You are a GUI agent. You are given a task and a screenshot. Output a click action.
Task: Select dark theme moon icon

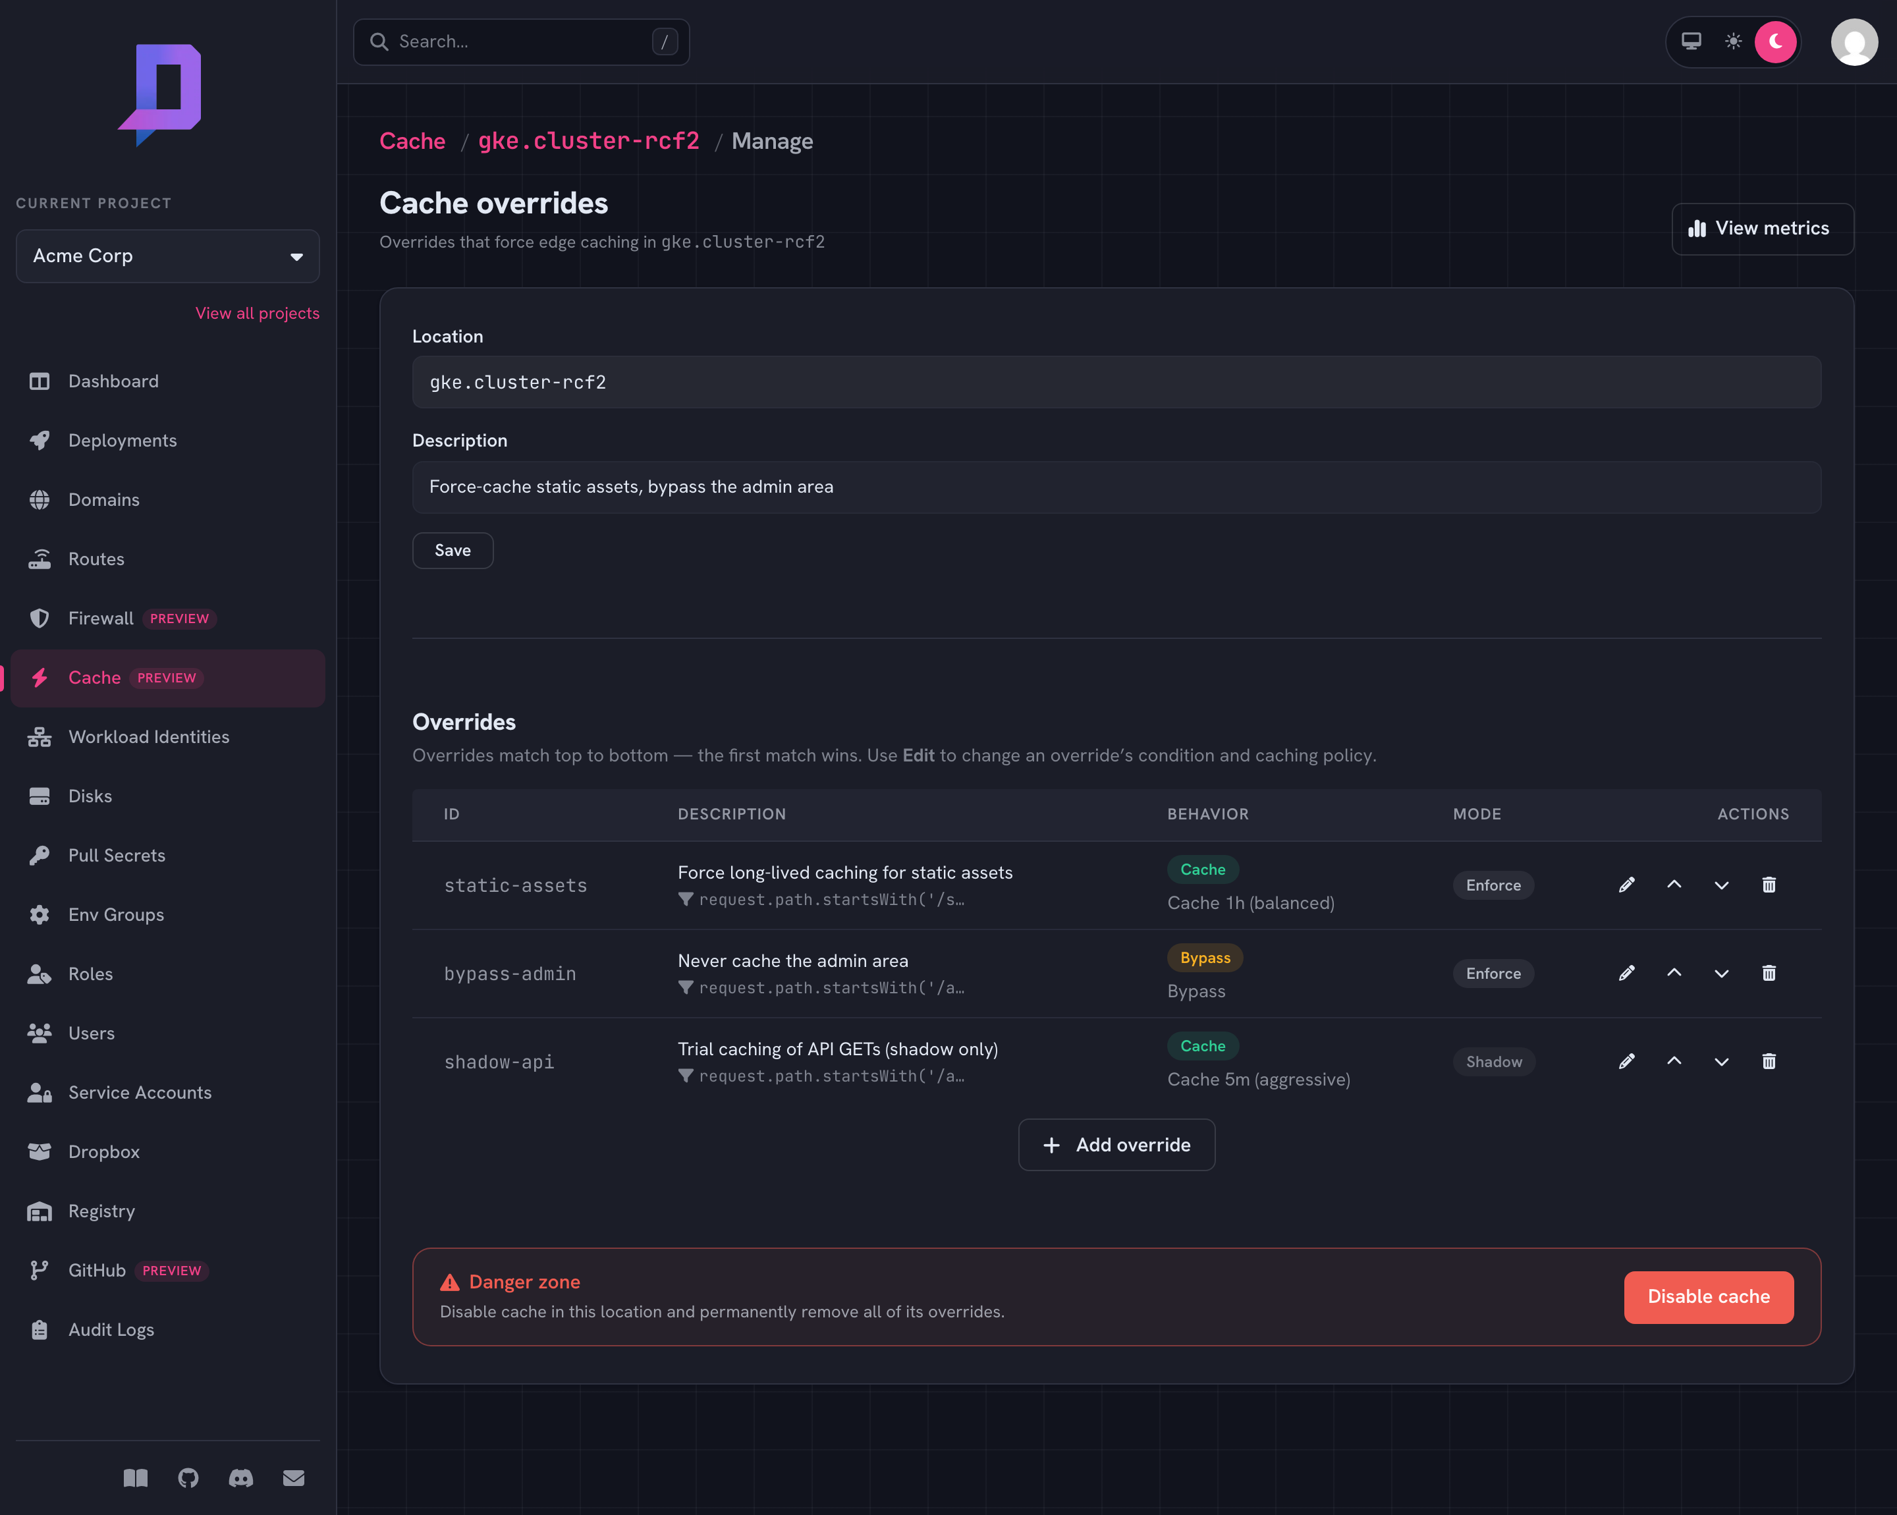coord(1776,41)
